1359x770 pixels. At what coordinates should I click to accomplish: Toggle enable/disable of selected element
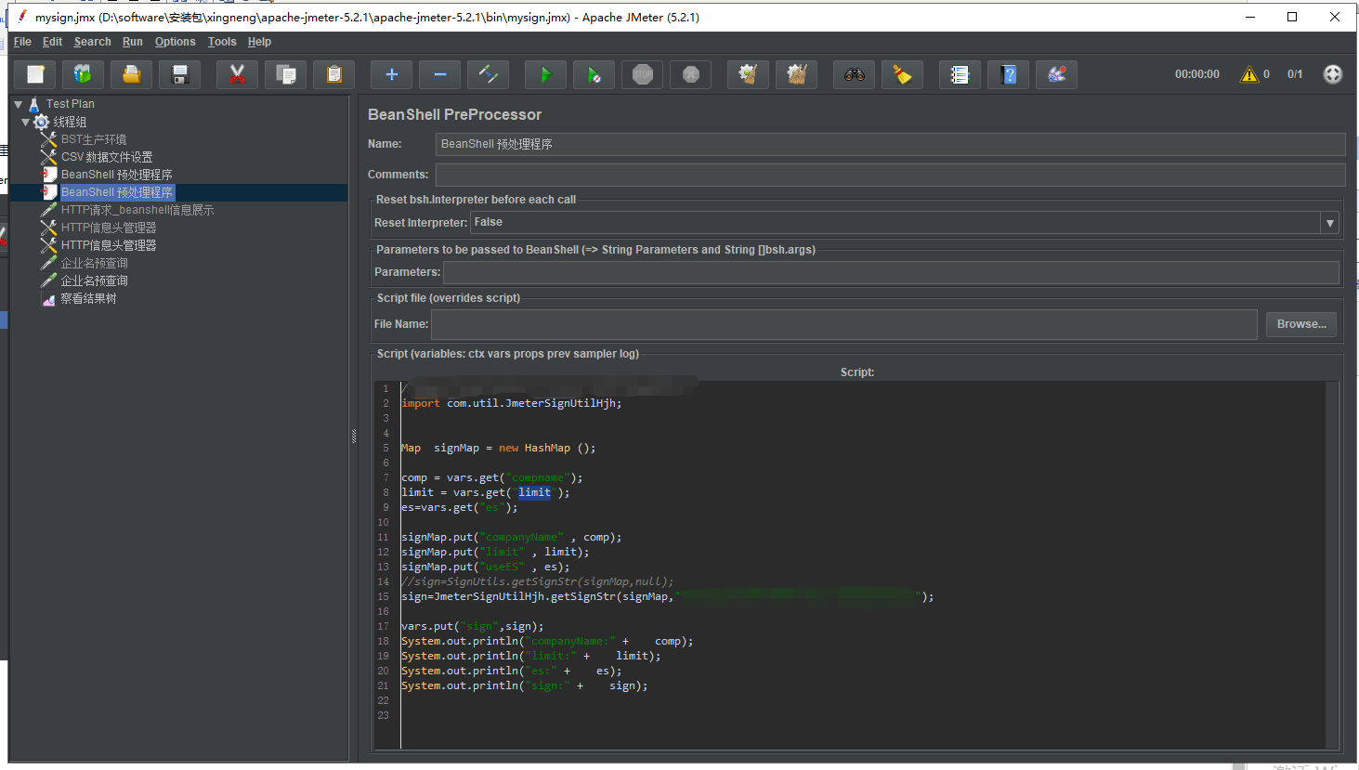[488, 74]
